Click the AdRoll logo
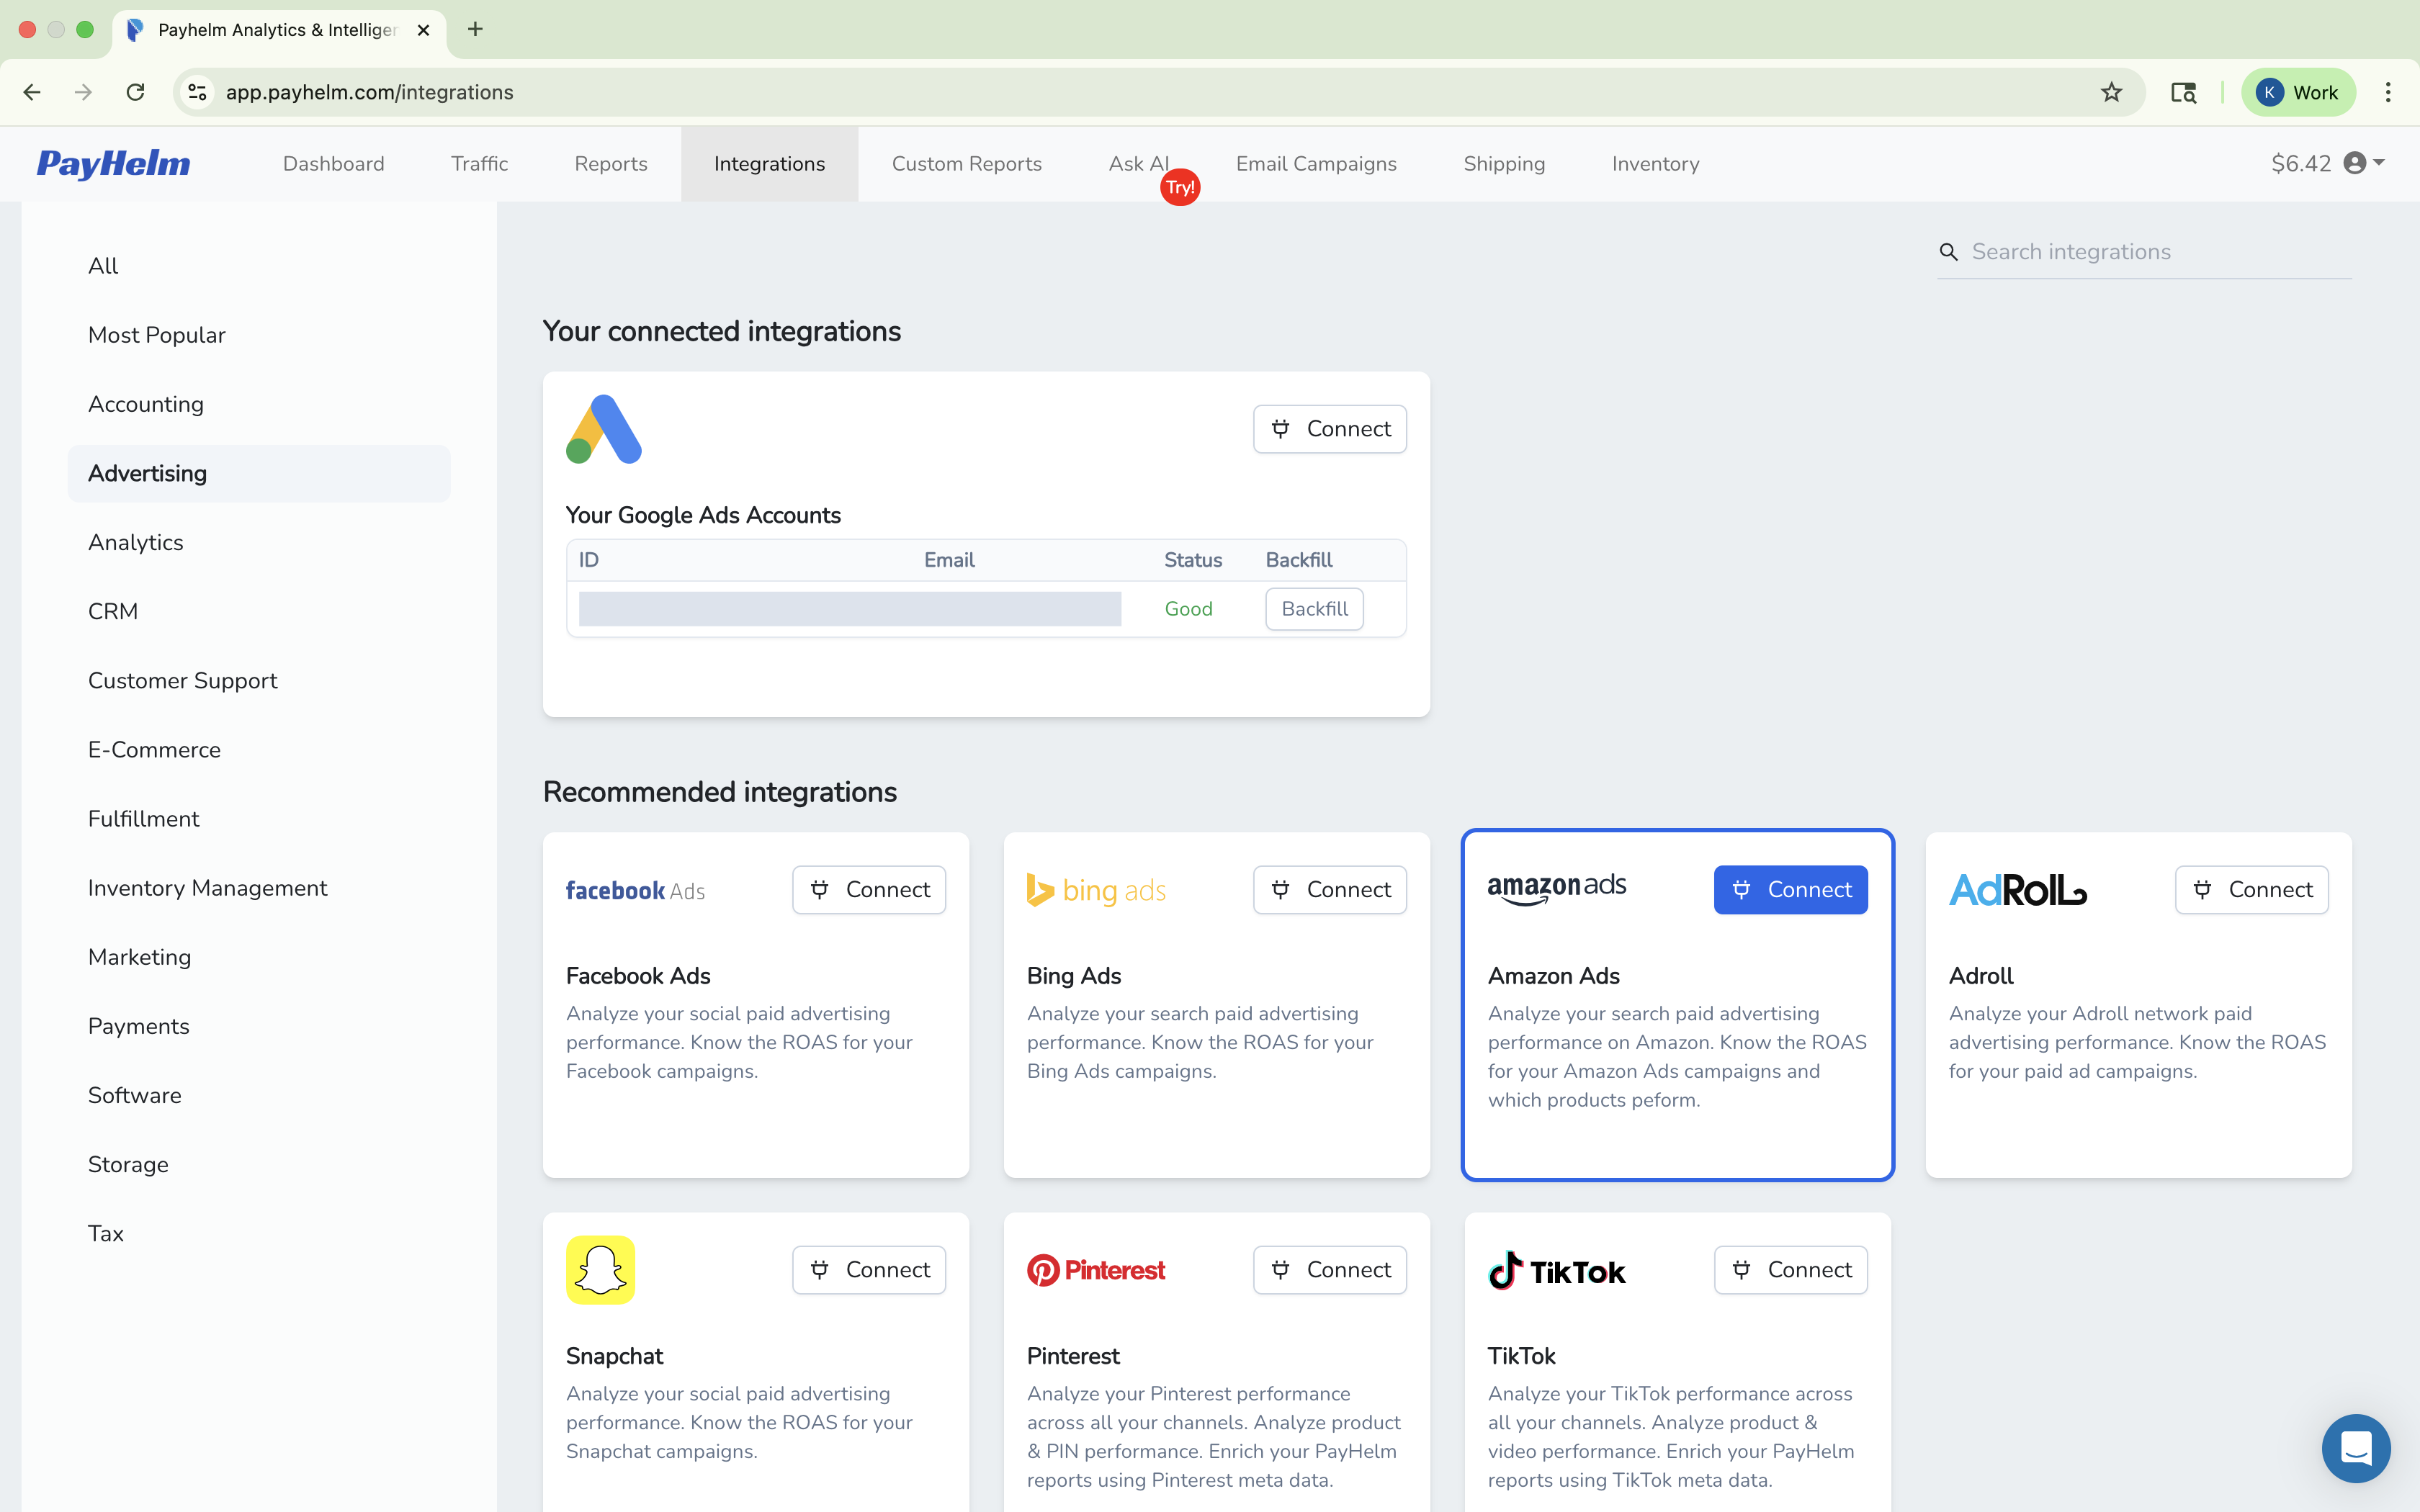2420x1512 pixels. (2015, 889)
